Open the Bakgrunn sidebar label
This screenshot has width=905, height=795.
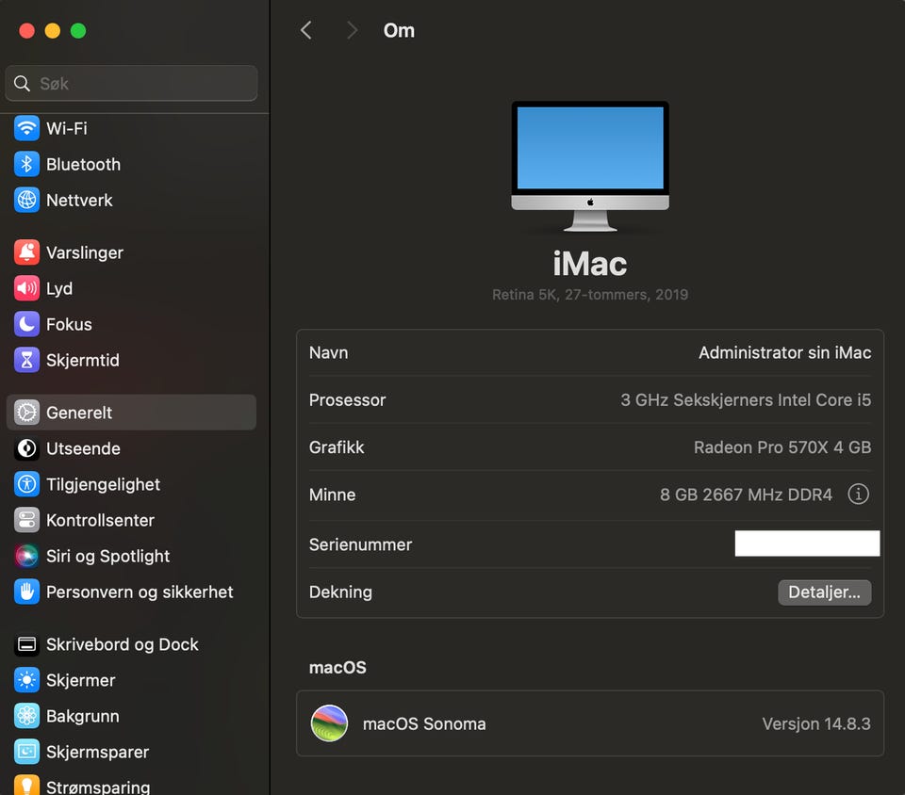pos(83,716)
